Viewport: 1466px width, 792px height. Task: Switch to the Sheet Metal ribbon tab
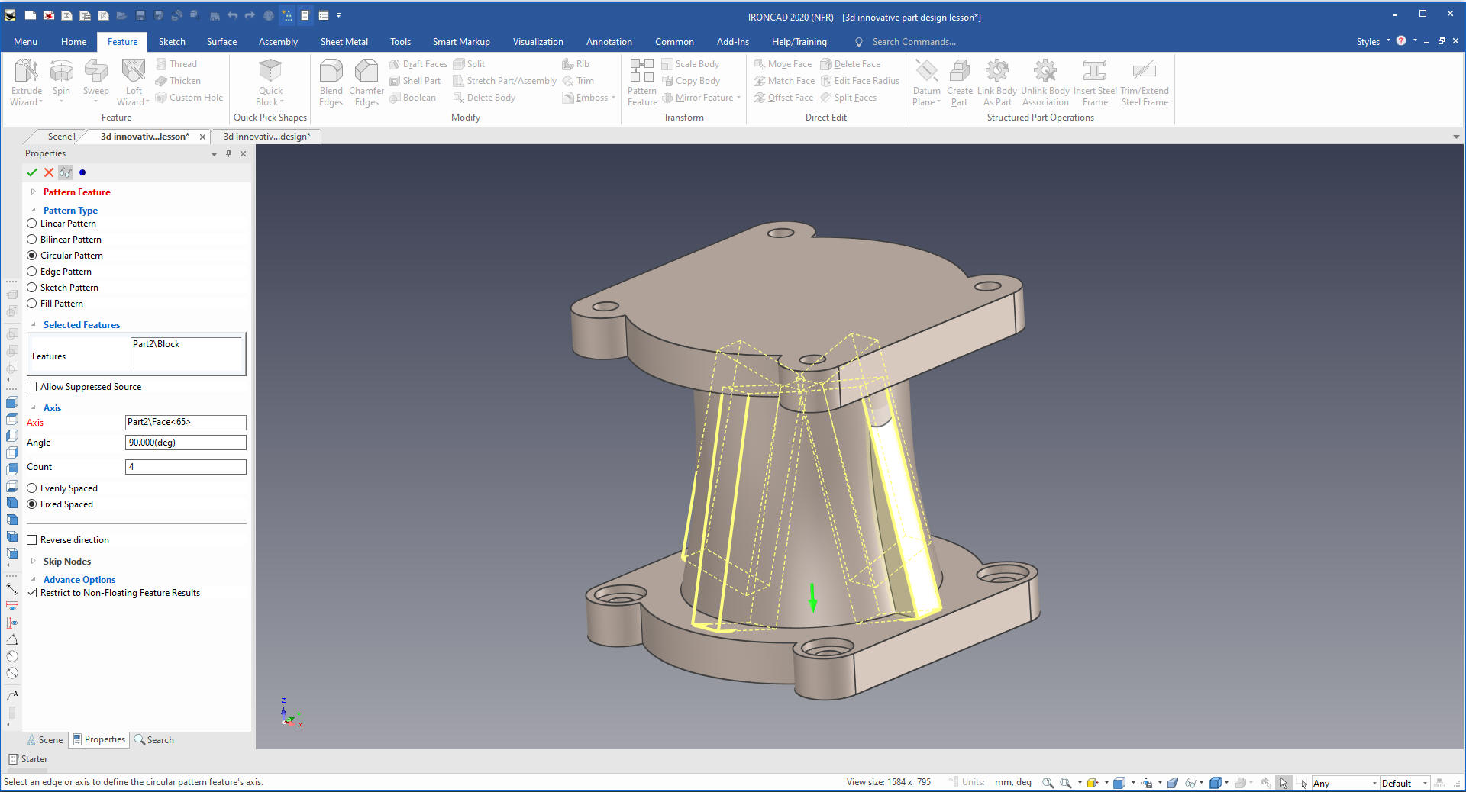tap(344, 42)
